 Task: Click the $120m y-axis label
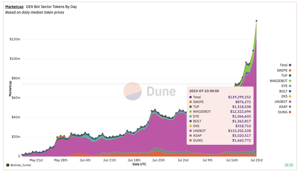click(x=15, y=39)
